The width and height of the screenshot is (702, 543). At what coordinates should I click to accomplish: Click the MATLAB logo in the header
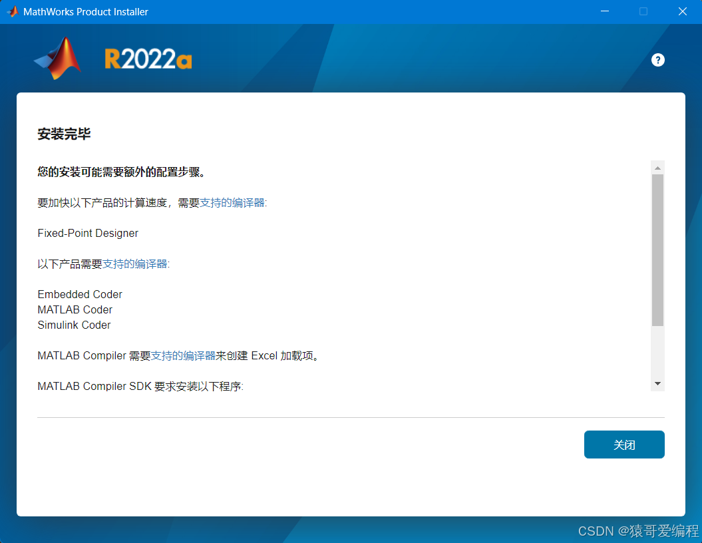click(58, 58)
